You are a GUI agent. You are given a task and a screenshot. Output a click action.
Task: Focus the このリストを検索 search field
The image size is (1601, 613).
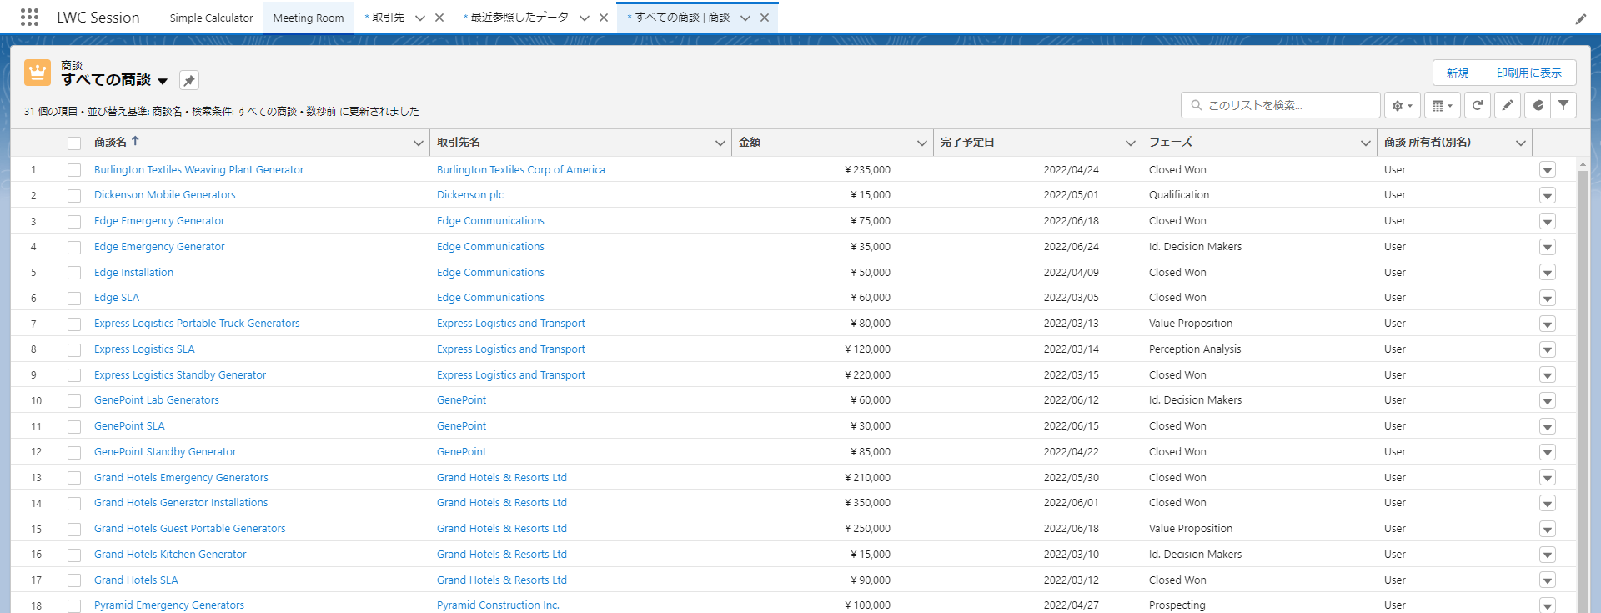tap(1281, 105)
